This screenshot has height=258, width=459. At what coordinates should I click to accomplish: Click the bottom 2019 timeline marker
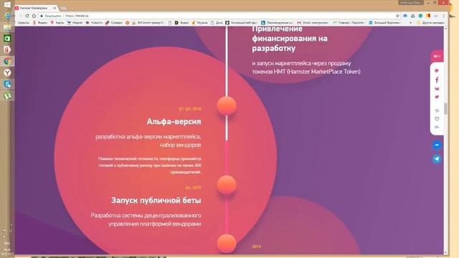tap(227, 244)
